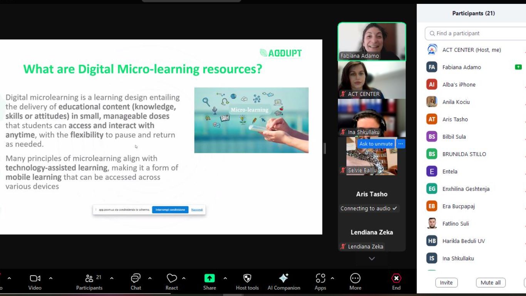The height and width of the screenshot is (296, 526).
Task: Click the More options icon
Action: click(355, 278)
